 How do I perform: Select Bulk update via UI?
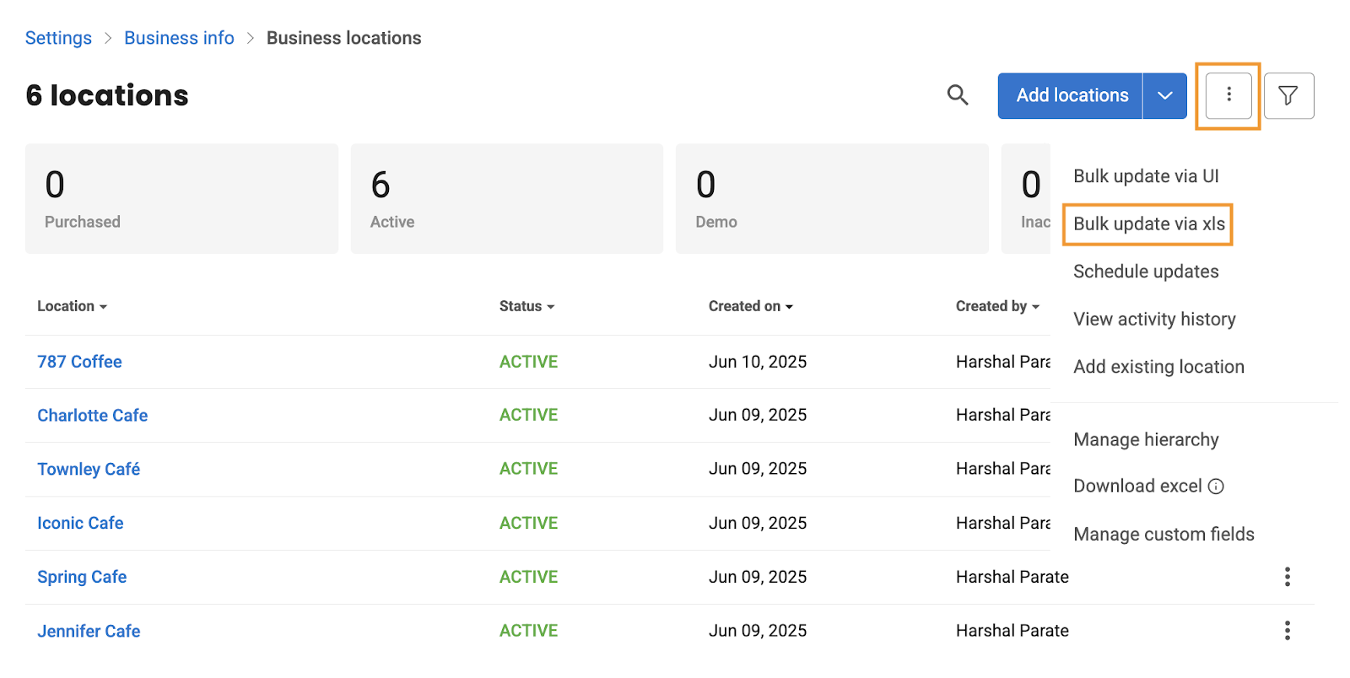1146,176
